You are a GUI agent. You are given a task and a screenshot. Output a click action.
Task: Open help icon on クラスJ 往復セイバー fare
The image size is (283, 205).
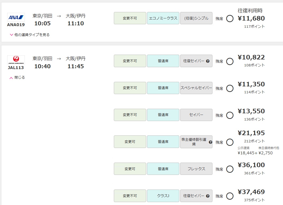208,196
